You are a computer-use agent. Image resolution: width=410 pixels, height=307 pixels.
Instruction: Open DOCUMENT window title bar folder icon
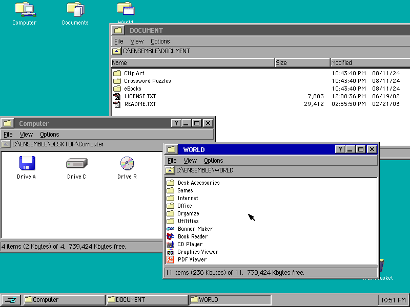click(x=118, y=30)
